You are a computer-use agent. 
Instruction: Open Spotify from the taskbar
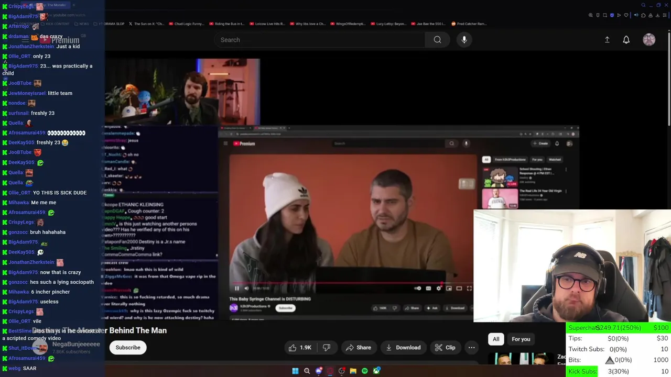click(364, 371)
